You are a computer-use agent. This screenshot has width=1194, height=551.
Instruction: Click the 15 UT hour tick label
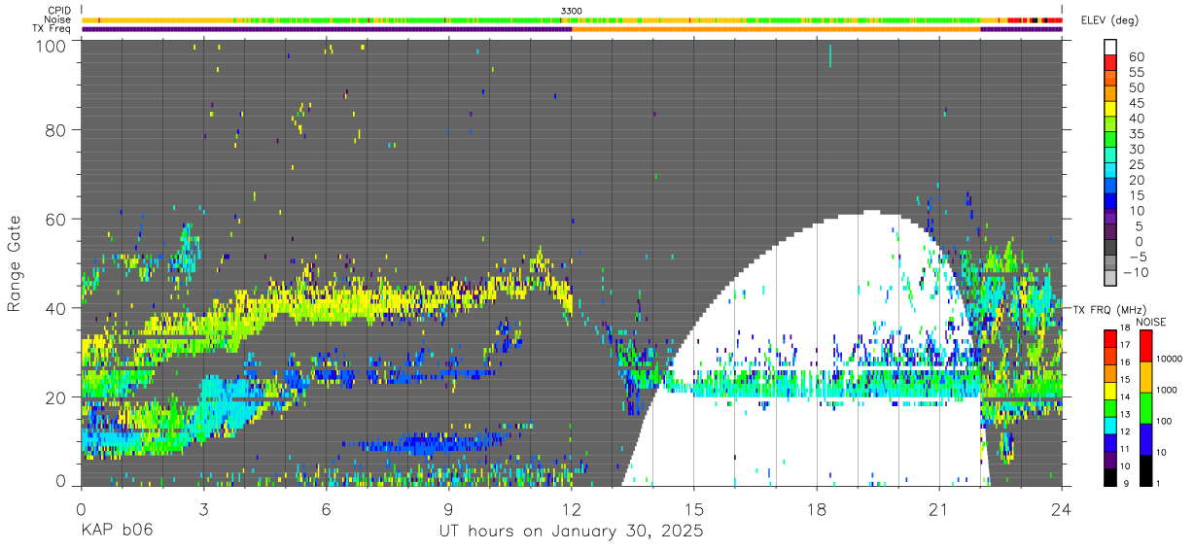tap(694, 509)
